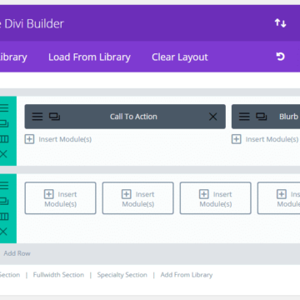Image resolution: width=300 pixels, height=300 pixels.
Task: Insert module in first column of second row
Action: tap(60, 198)
